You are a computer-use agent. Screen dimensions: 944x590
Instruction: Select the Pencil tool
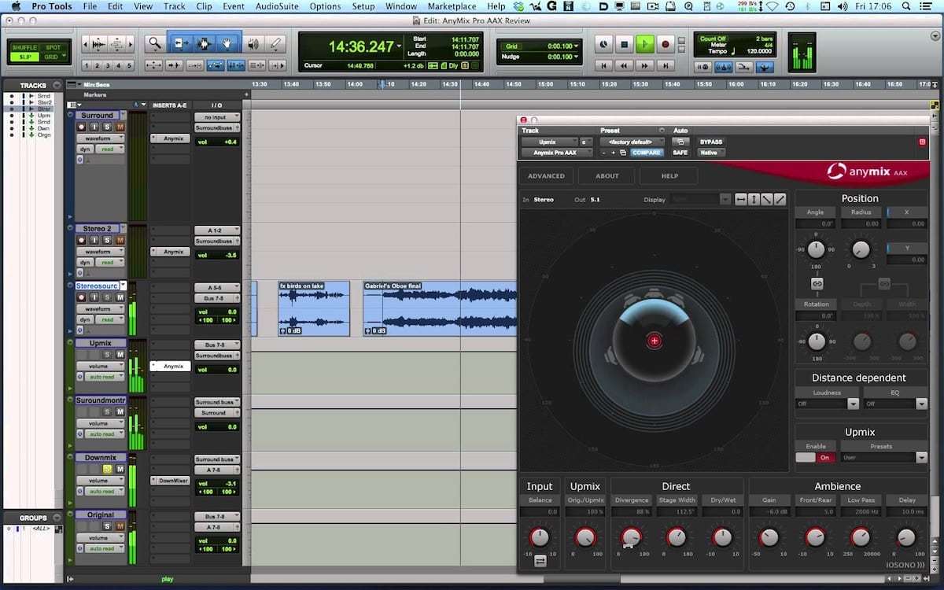(275, 44)
